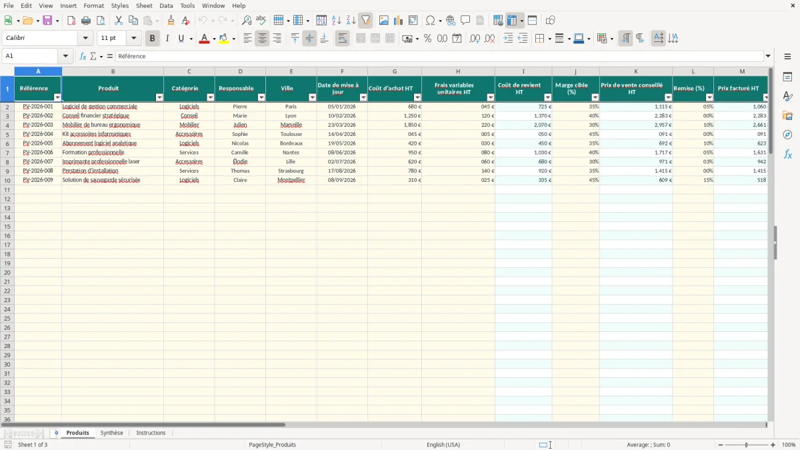
Task: Insert Comment speech bubble icon
Action: point(465,21)
